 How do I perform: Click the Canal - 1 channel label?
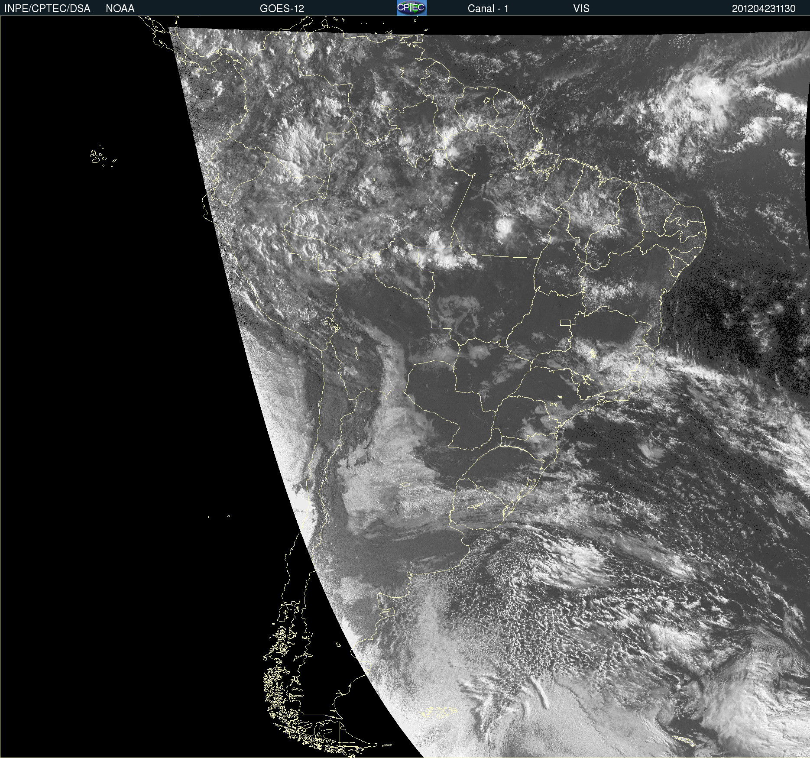[488, 9]
